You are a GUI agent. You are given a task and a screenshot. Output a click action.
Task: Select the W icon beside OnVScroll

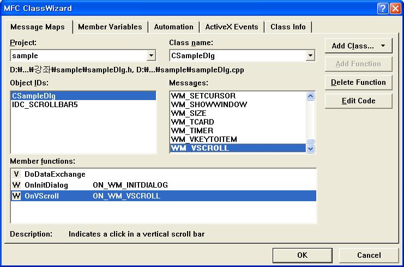[x=16, y=196]
